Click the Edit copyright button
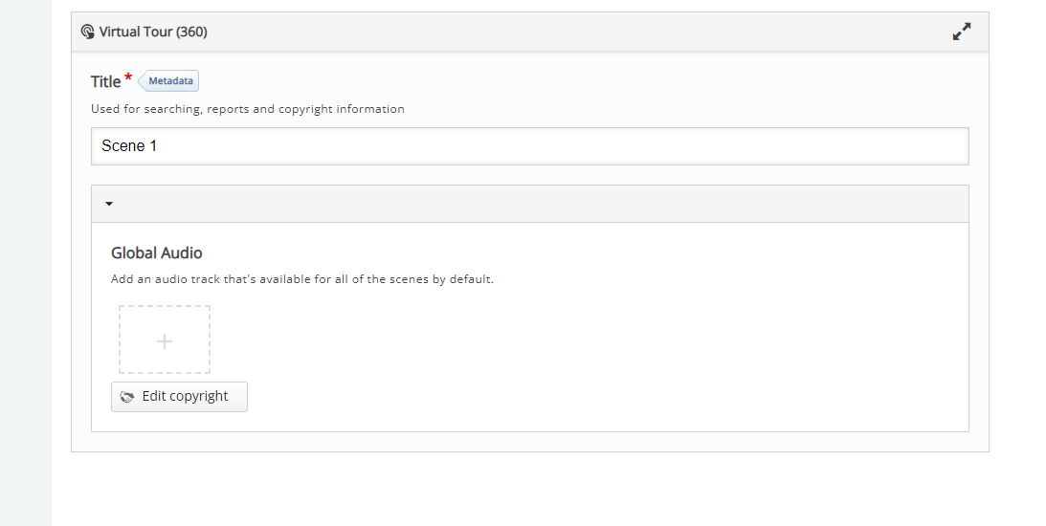The width and height of the screenshot is (1046, 526). point(179,397)
